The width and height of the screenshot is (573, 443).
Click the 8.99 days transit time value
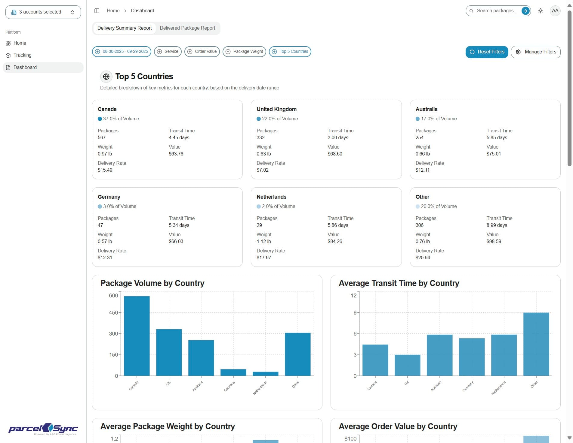(x=497, y=225)
